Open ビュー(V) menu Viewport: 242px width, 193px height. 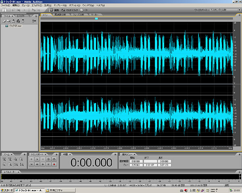pyautogui.click(x=26, y=5)
